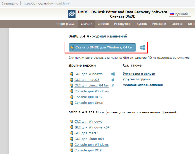Open Условия использования link

tap(143, 85)
